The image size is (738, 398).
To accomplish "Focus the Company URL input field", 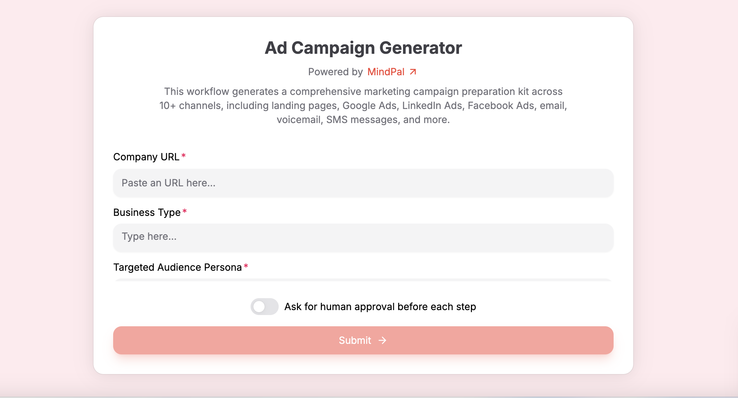I will click(x=363, y=183).
